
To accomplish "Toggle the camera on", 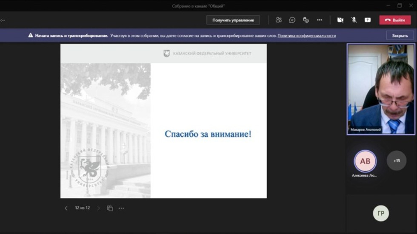I will (x=340, y=20).
